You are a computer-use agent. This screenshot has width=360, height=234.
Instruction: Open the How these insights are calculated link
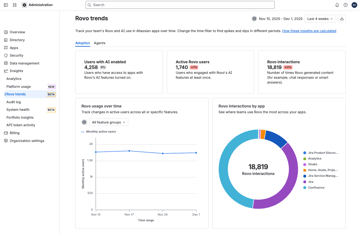pyautogui.click(x=309, y=31)
